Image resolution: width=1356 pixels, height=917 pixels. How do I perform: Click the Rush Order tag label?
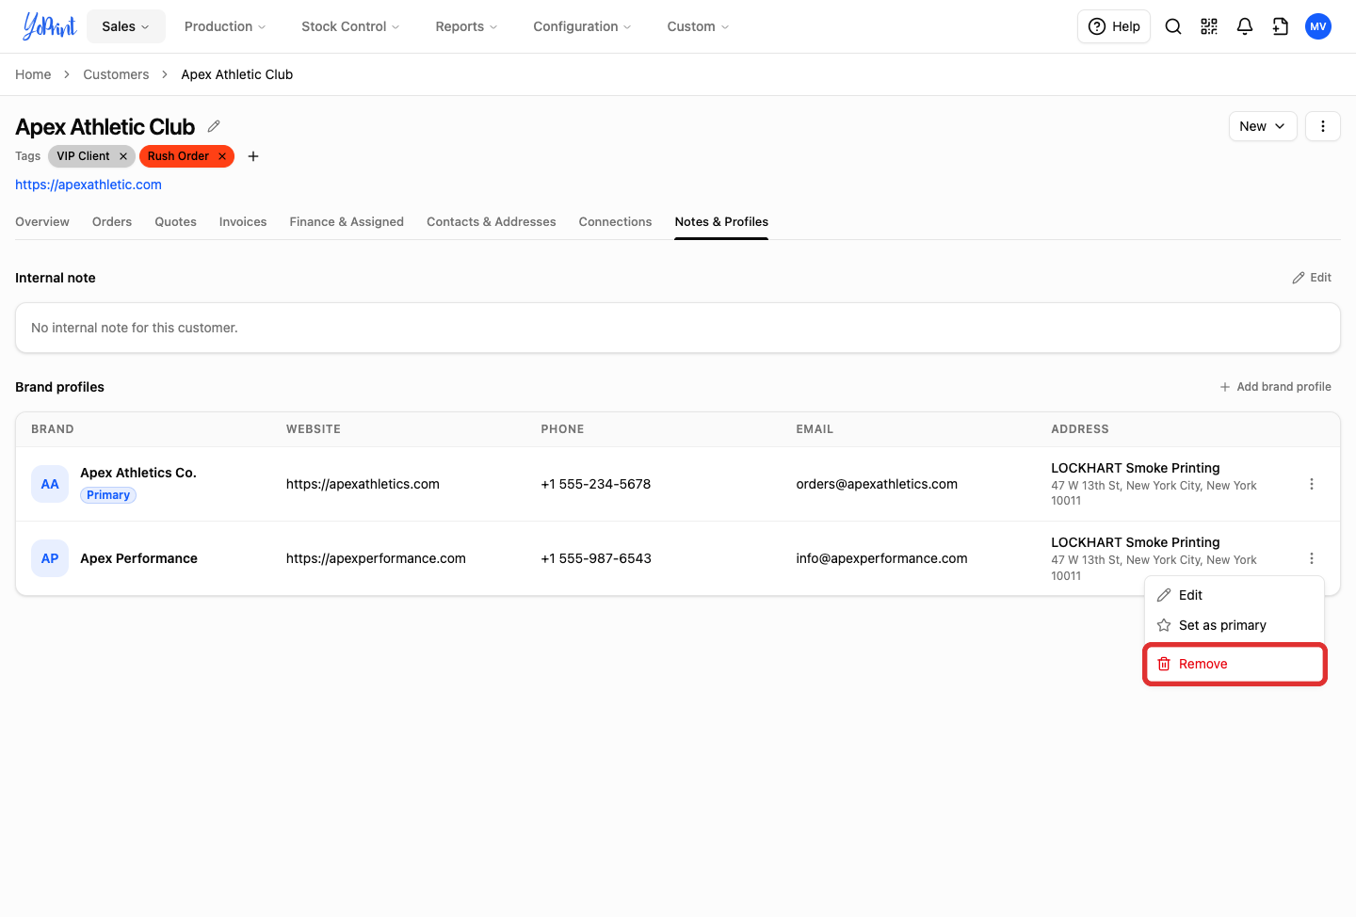tap(178, 156)
